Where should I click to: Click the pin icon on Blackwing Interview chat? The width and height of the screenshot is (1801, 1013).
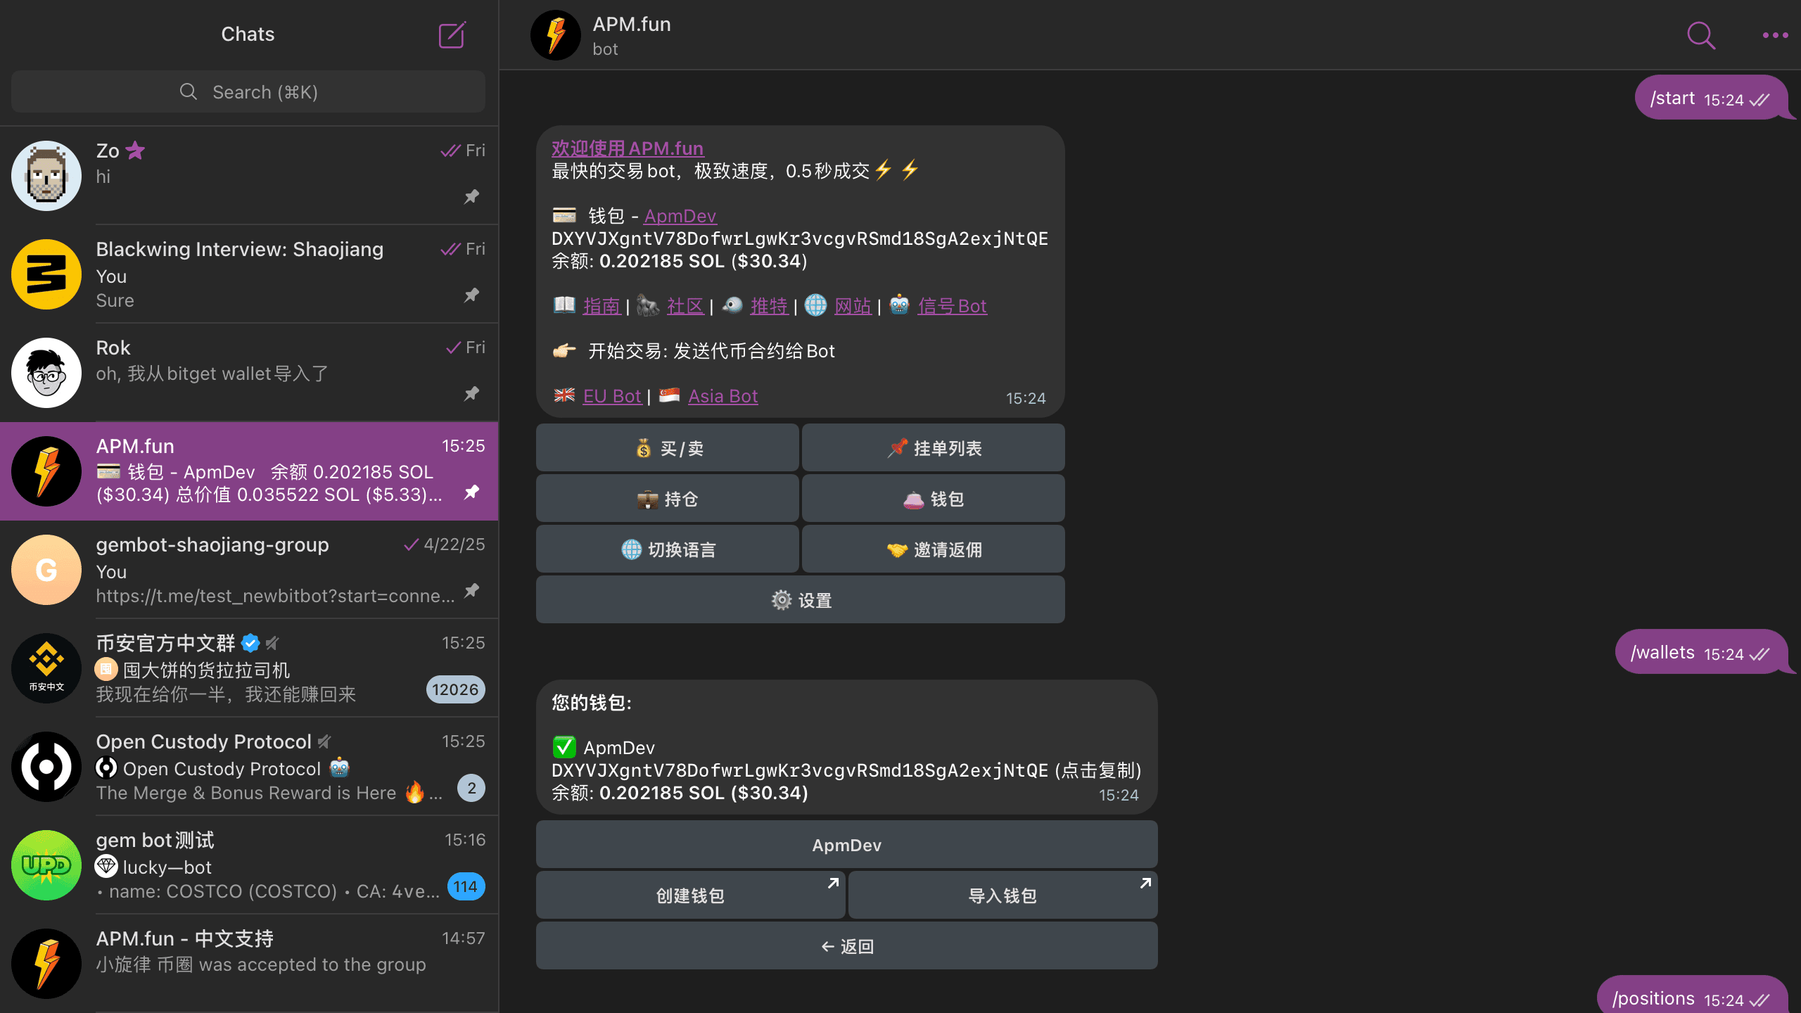tap(472, 295)
